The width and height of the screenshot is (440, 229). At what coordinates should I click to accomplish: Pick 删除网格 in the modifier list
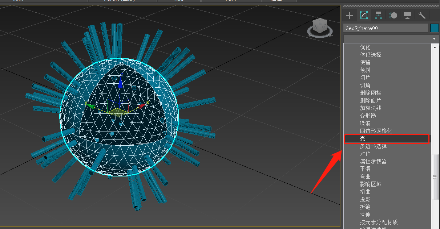point(371,93)
